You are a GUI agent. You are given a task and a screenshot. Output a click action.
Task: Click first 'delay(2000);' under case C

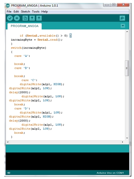click(x=20, y=92)
